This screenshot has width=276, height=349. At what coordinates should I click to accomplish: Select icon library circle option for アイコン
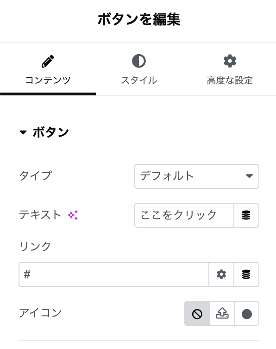tap(247, 313)
